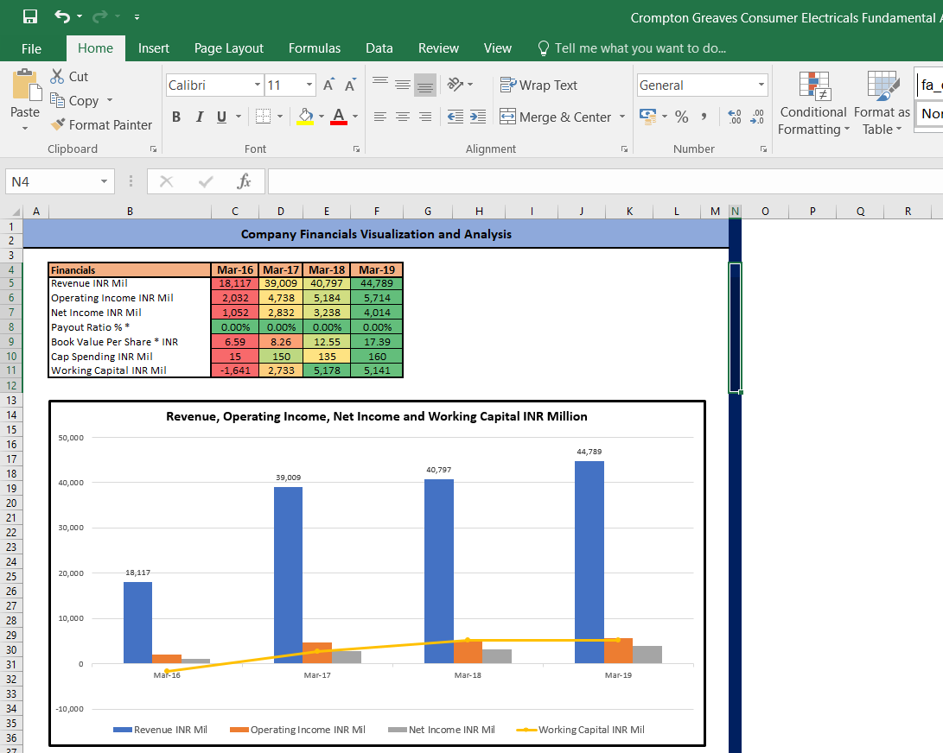Click the Wrap Text button
This screenshot has height=753, width=943.
point(538,85)
